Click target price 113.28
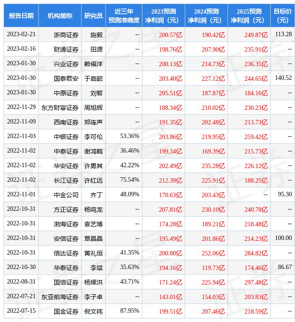This screenshot has height=322, width=295. 283,34
